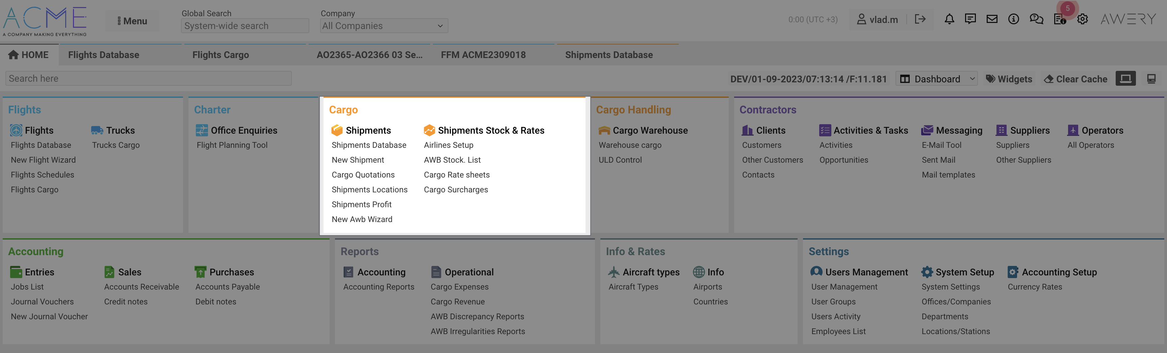This screenshot has width=1167, height=353.
Task: Click the logout arrow icon
Action: [x=919, y=19]
